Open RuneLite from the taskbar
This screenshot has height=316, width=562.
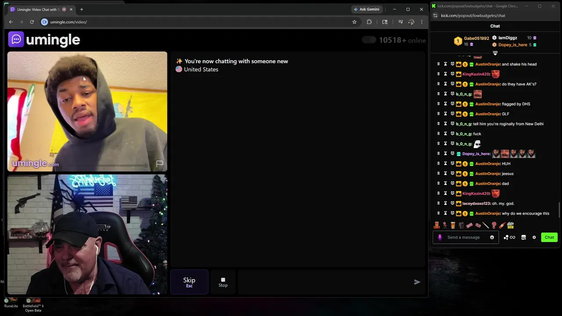click(11, 303)
